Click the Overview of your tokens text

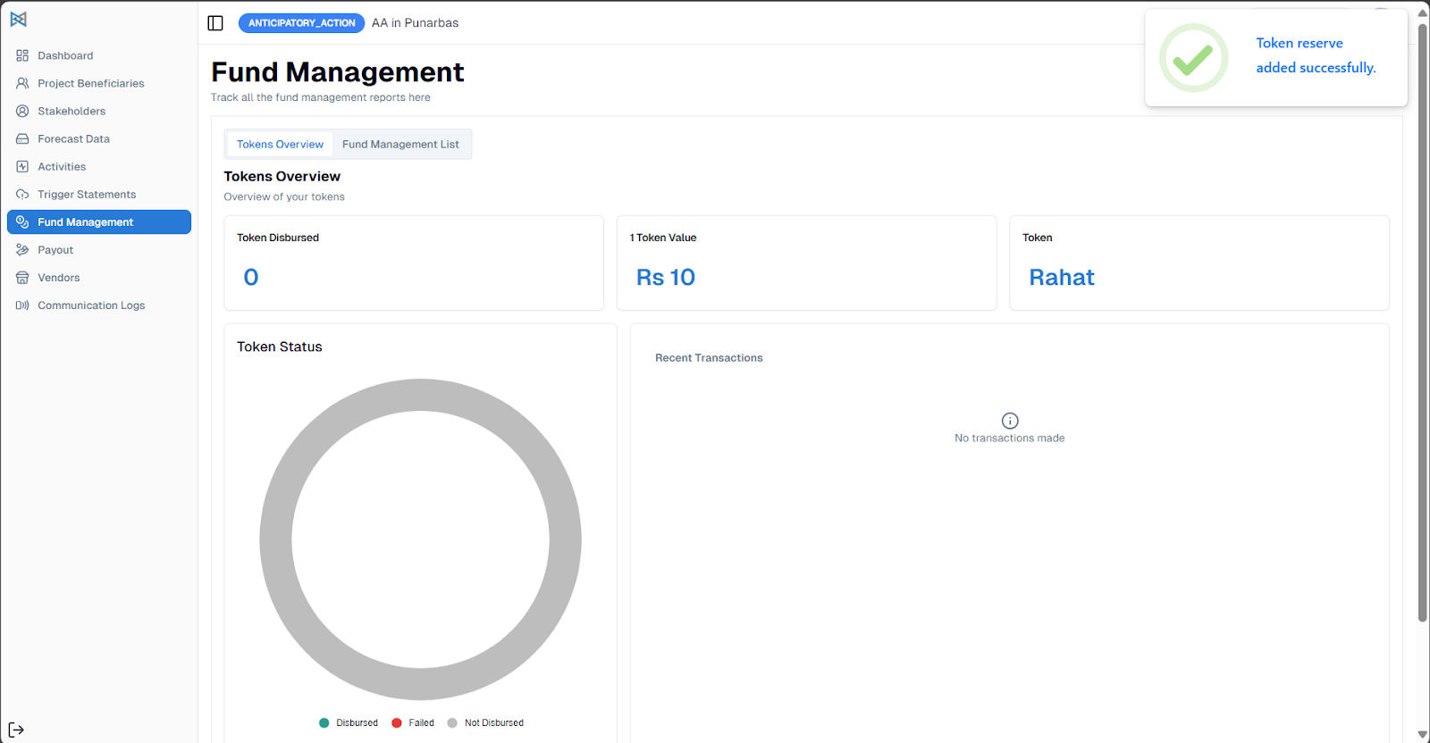tap(284, 196)
